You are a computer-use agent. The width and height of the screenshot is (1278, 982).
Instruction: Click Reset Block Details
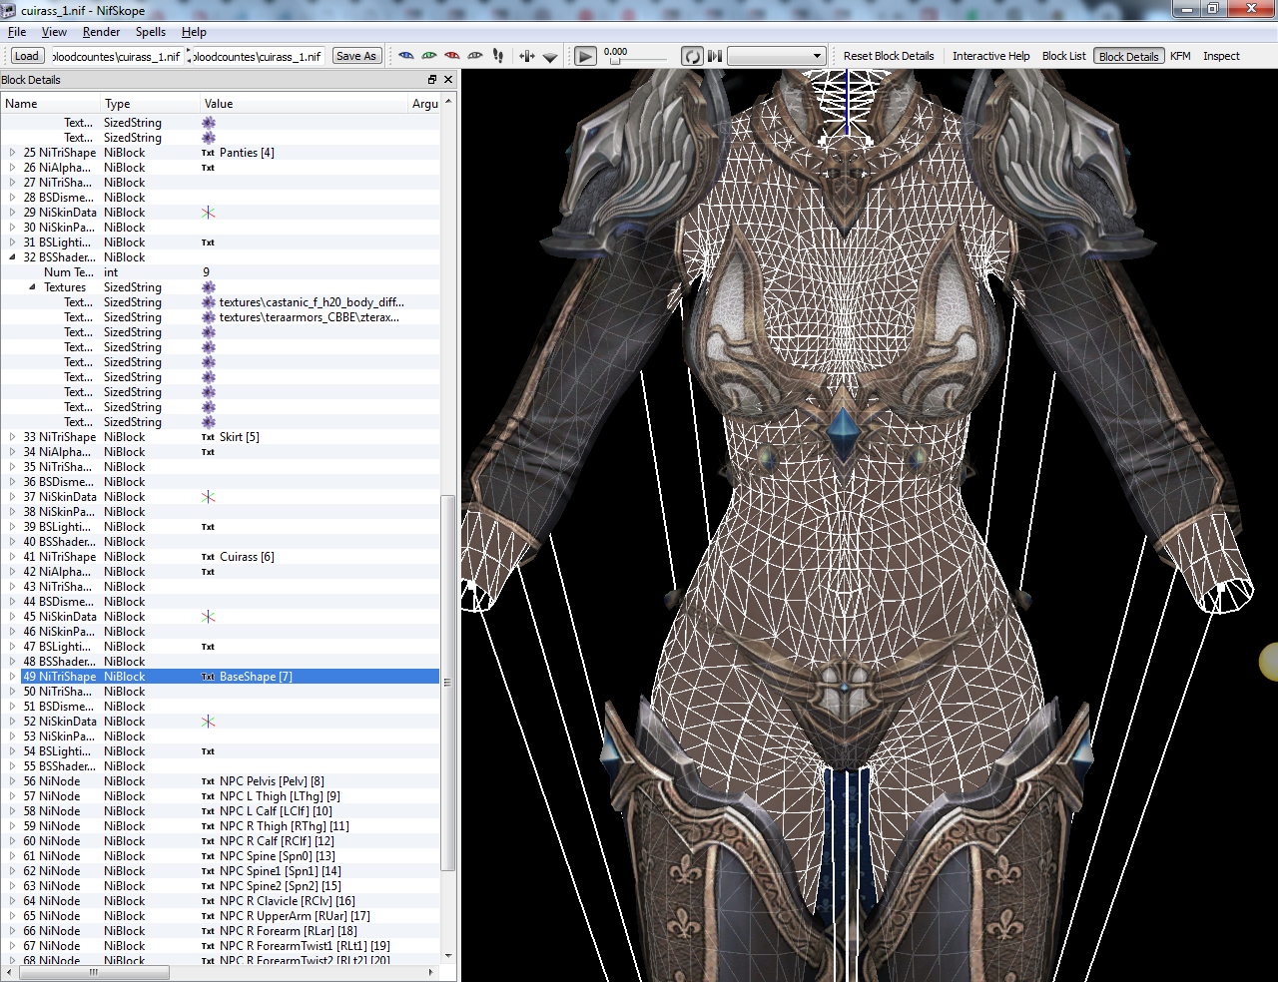[889, 56]
